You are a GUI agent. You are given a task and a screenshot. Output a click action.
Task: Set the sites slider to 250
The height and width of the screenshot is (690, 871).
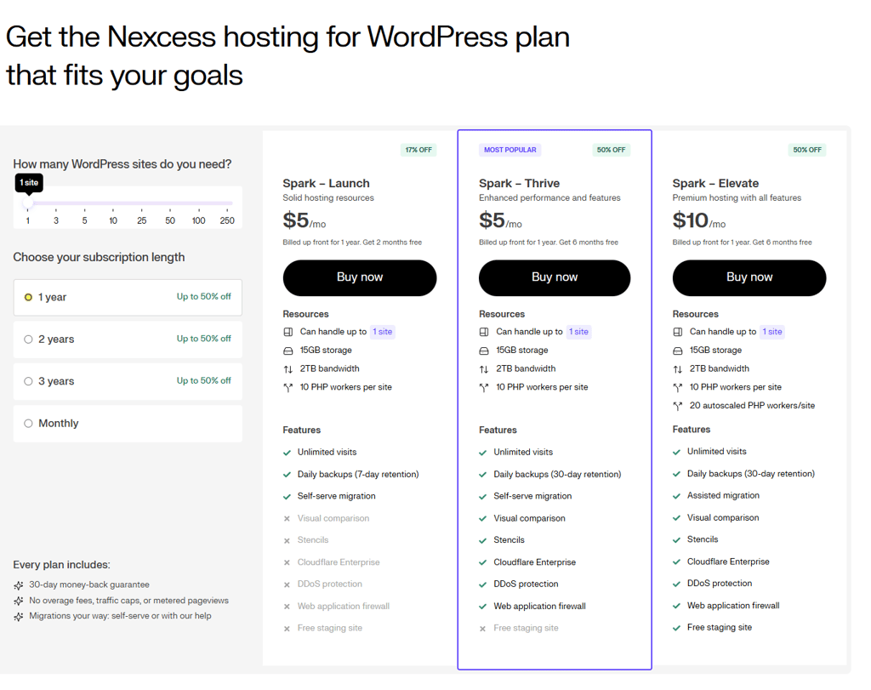tap(227, 220)
